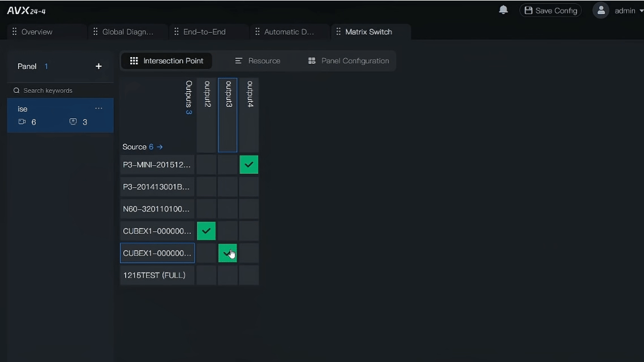644x362 pixels.
Task: Click the notification bell icon
Action: click(x=503, y=10)
